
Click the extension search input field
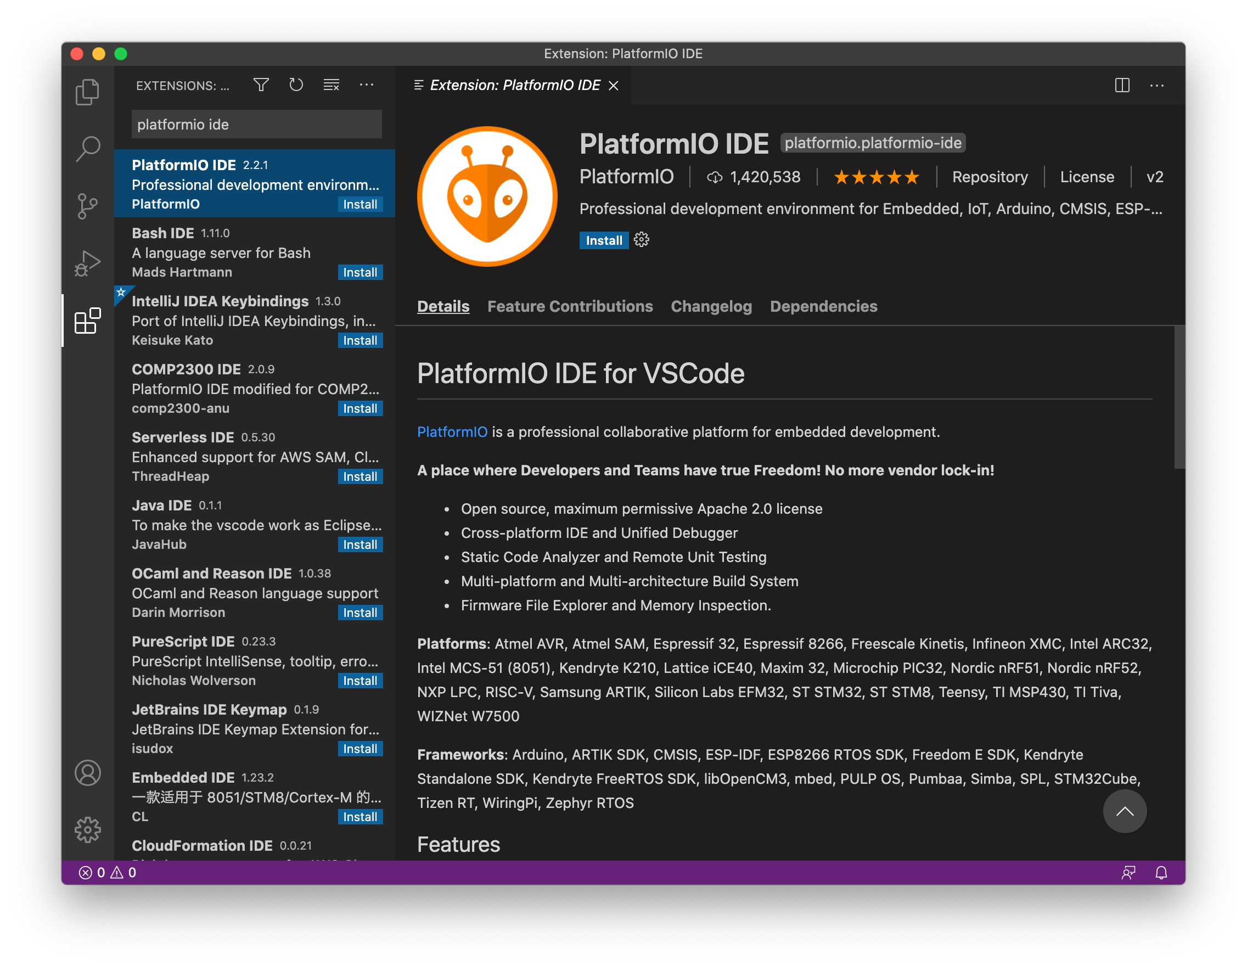(x=256, y=125)
